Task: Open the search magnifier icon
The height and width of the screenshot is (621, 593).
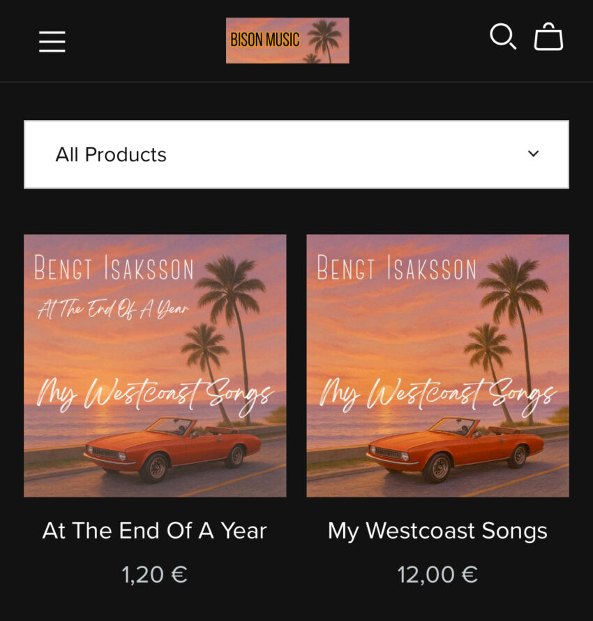Action: (503, 36)
